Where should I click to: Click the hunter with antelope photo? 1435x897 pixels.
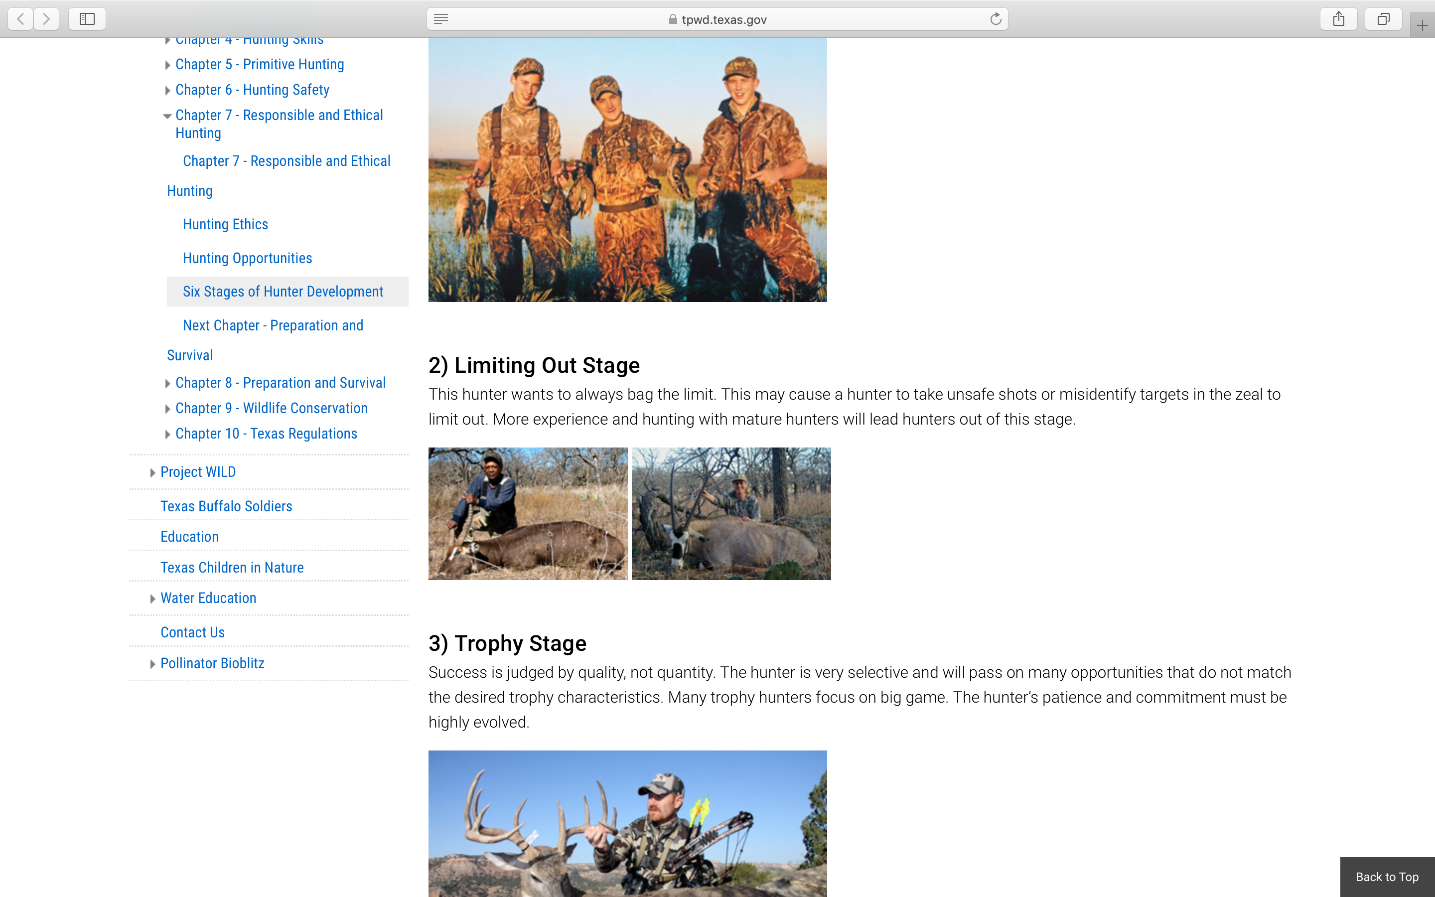(528, 514)
